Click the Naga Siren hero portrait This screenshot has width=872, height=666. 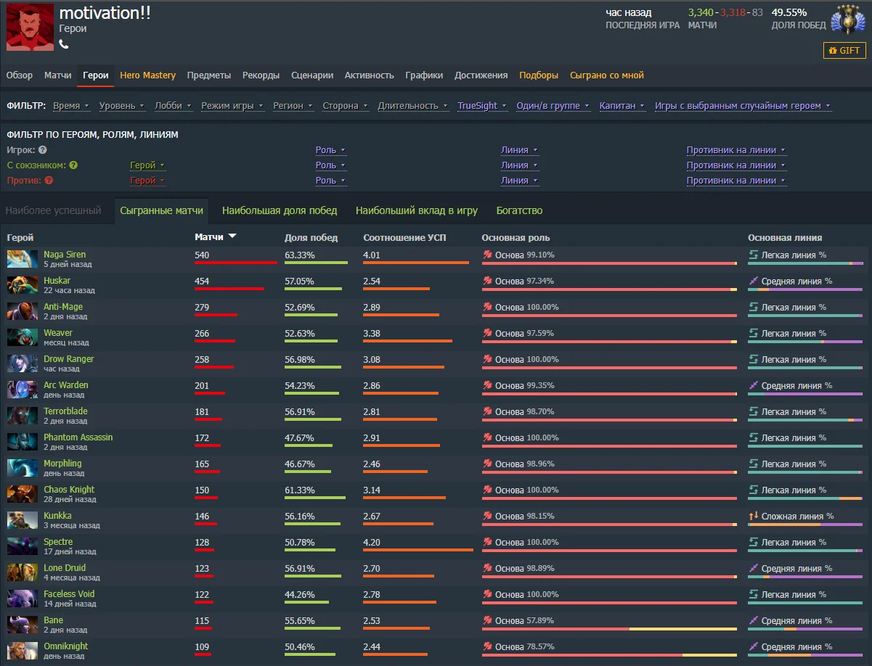pyautogui.click(x=22, y=259)
